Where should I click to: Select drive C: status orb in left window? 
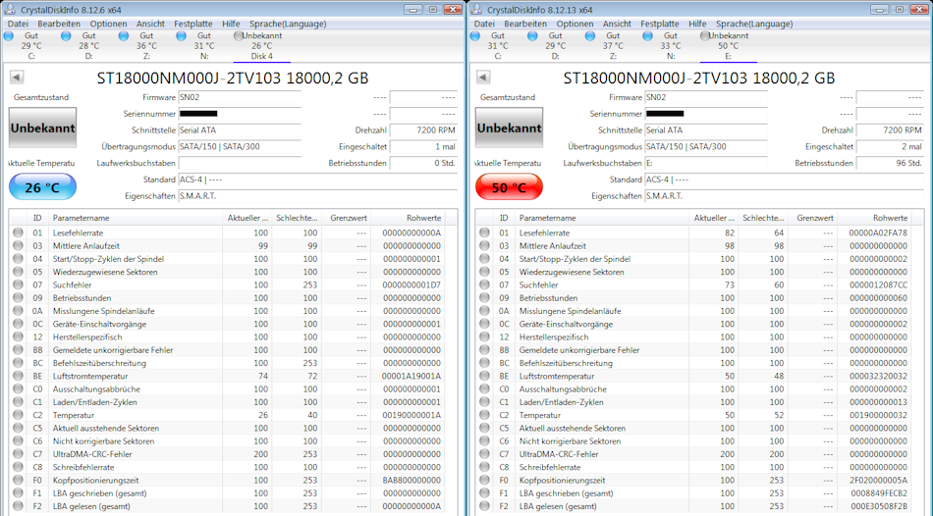pos(8,35)
